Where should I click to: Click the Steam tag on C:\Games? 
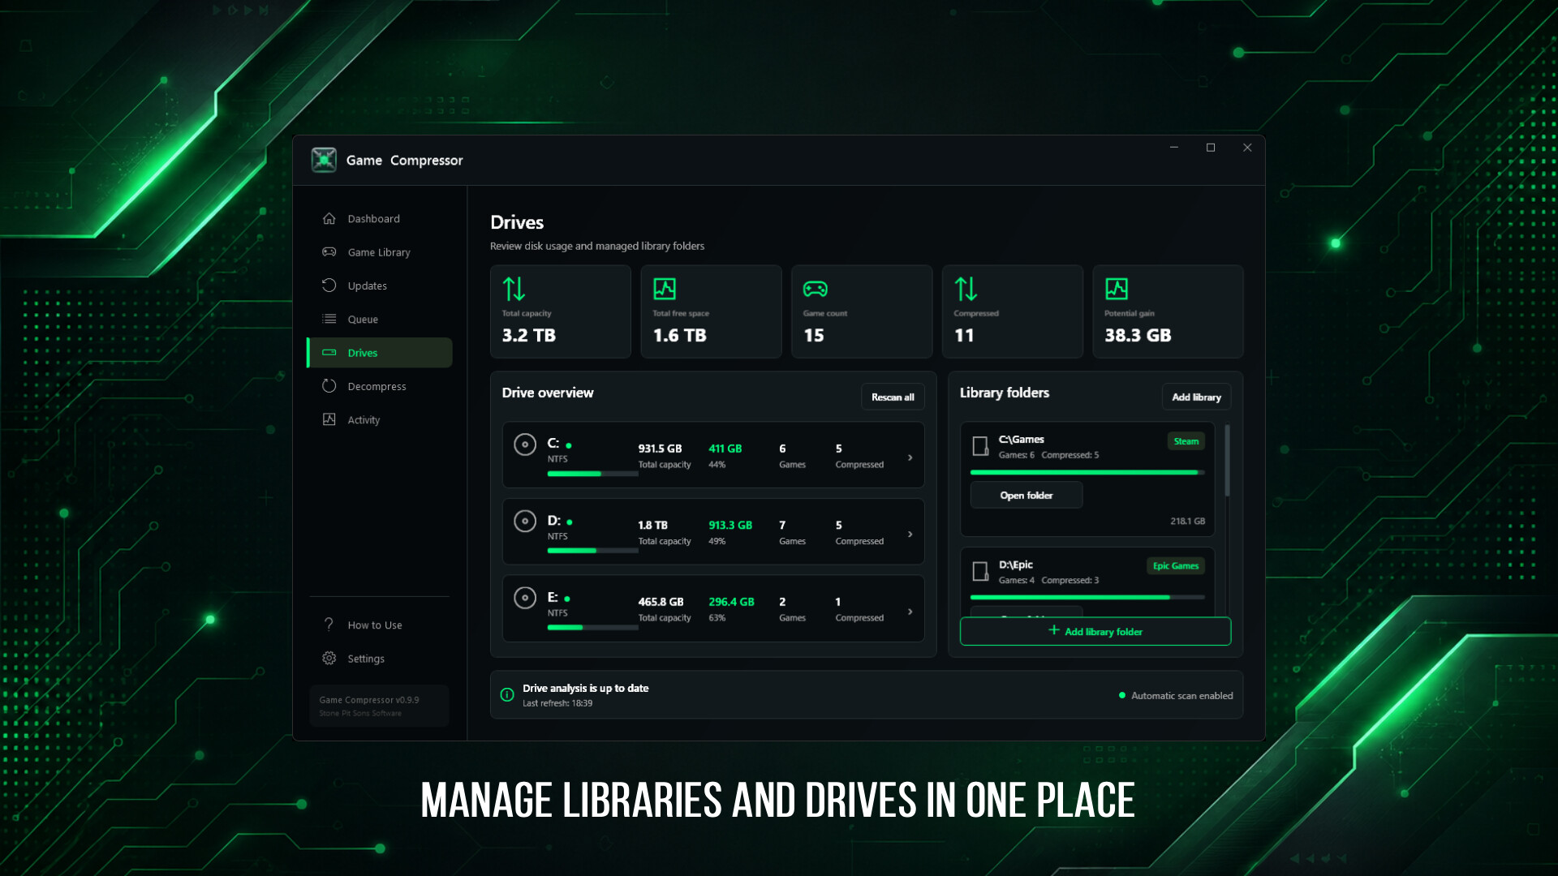[x=1186, y=441]
